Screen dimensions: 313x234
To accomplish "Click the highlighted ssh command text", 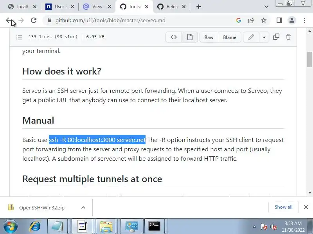I will [97, 140].
